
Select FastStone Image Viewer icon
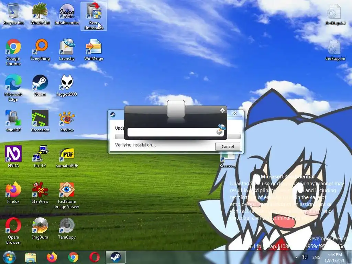tap(67, 195)
